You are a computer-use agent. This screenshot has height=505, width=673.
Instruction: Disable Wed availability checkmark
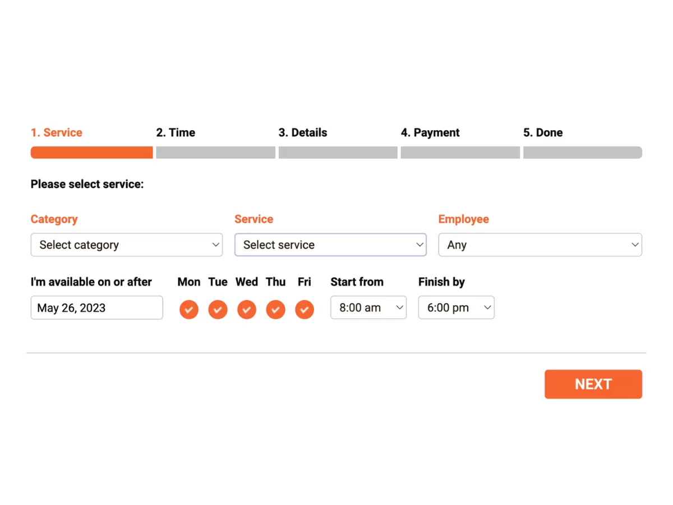click(x=247, y=309)
